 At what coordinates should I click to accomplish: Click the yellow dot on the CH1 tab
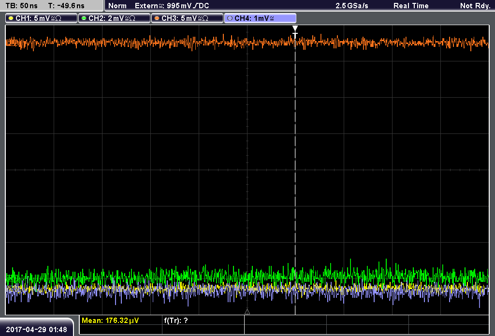[11, 18]
